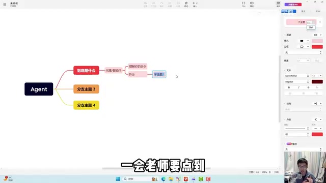Viewport: 326px width, 183px height.
Task: Open the border style dropdown
Action: 304,47
